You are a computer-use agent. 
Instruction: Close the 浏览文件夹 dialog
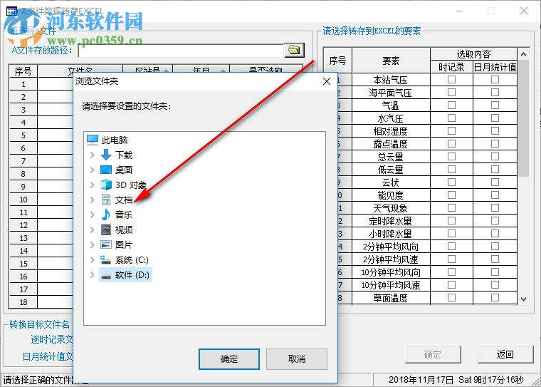click(x=327, y=81)
